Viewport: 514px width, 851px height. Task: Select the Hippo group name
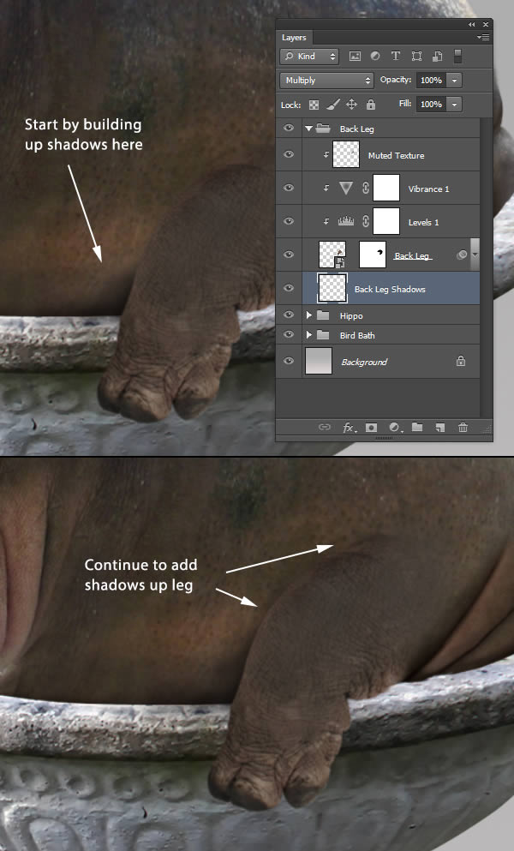351,315
